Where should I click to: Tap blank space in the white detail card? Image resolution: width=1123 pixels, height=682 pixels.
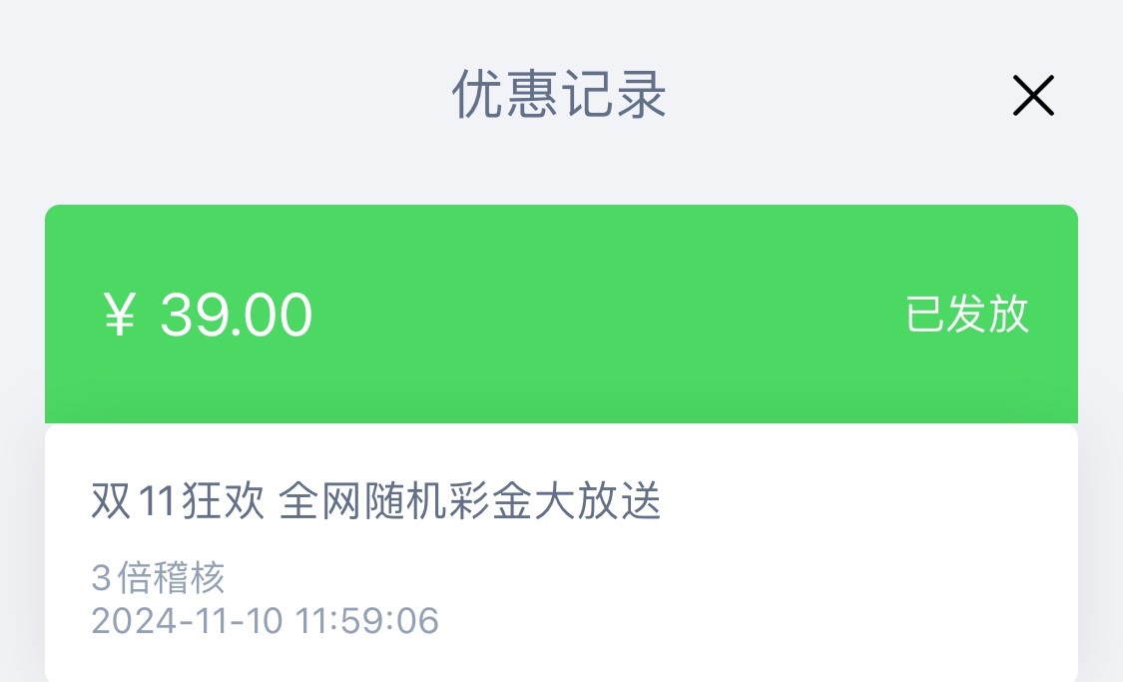click(799, 589)
